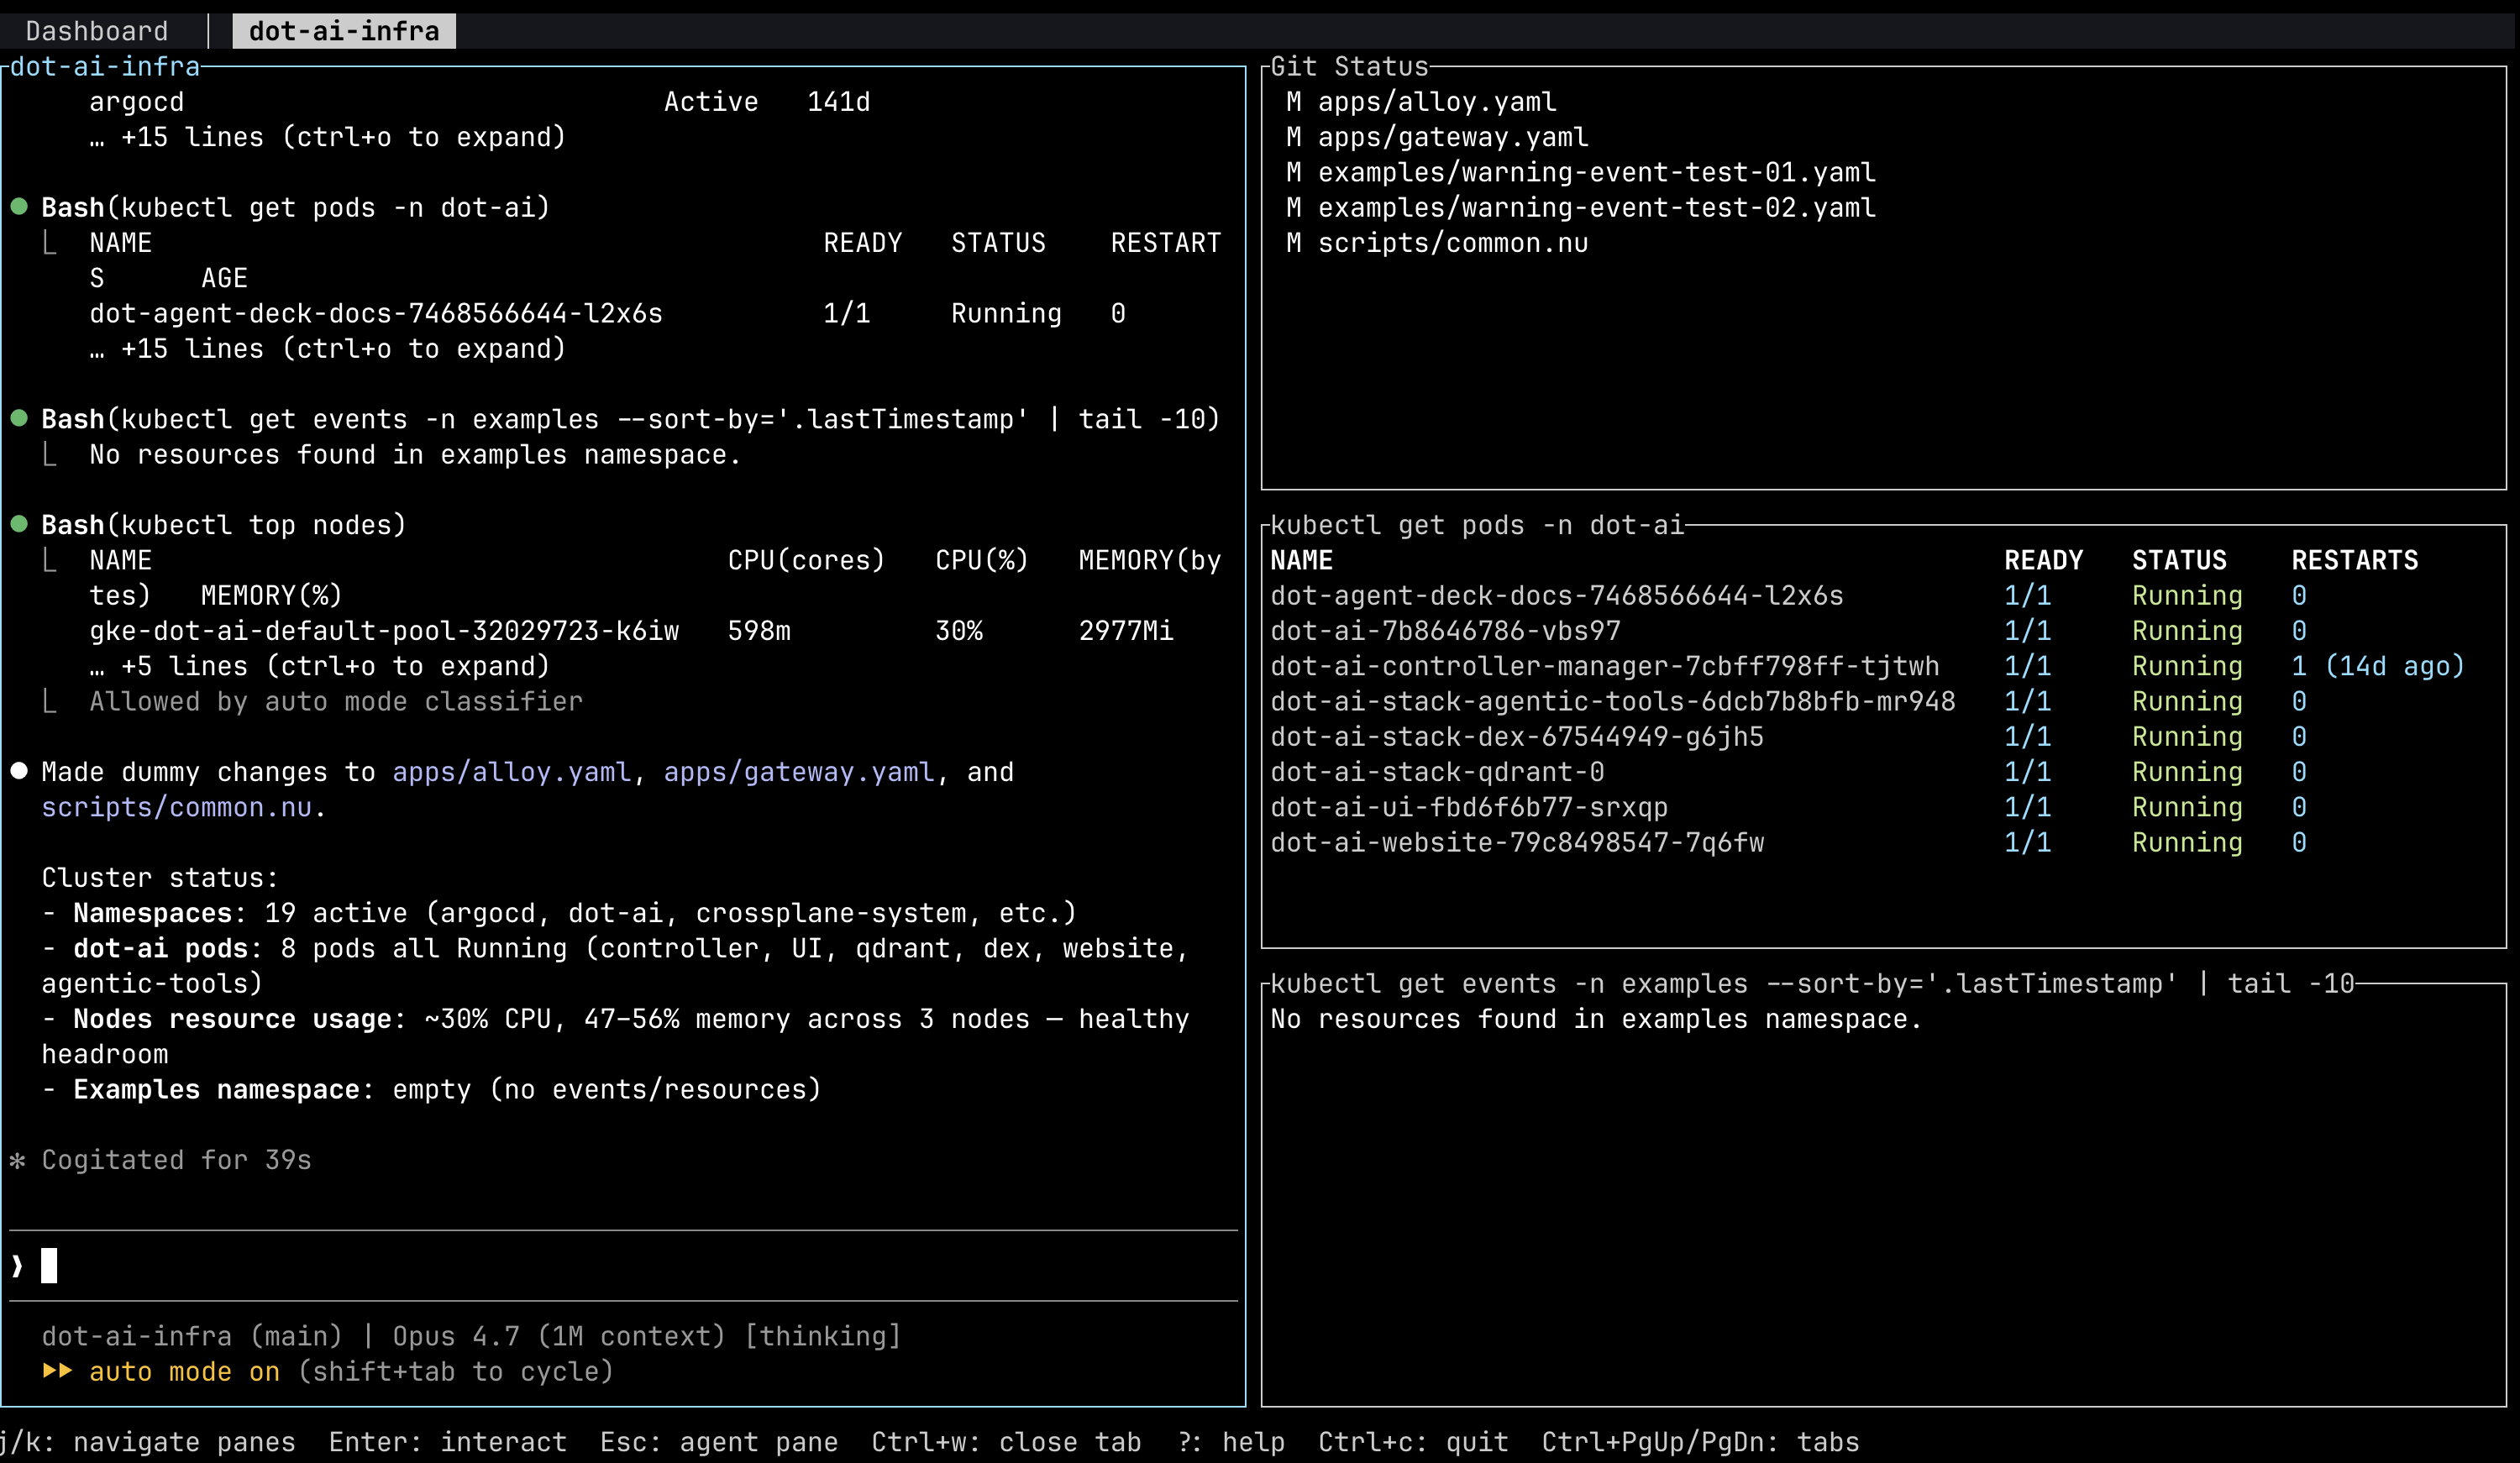Click the Esc: agent pane hint

point(719,1442)
